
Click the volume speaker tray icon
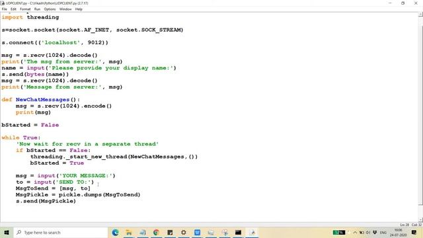point(368,232)
